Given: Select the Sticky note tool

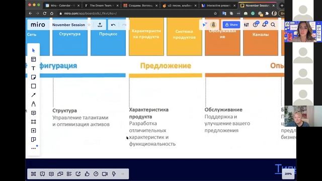Looking at the screenshot, I should click(x=34, y=77).
